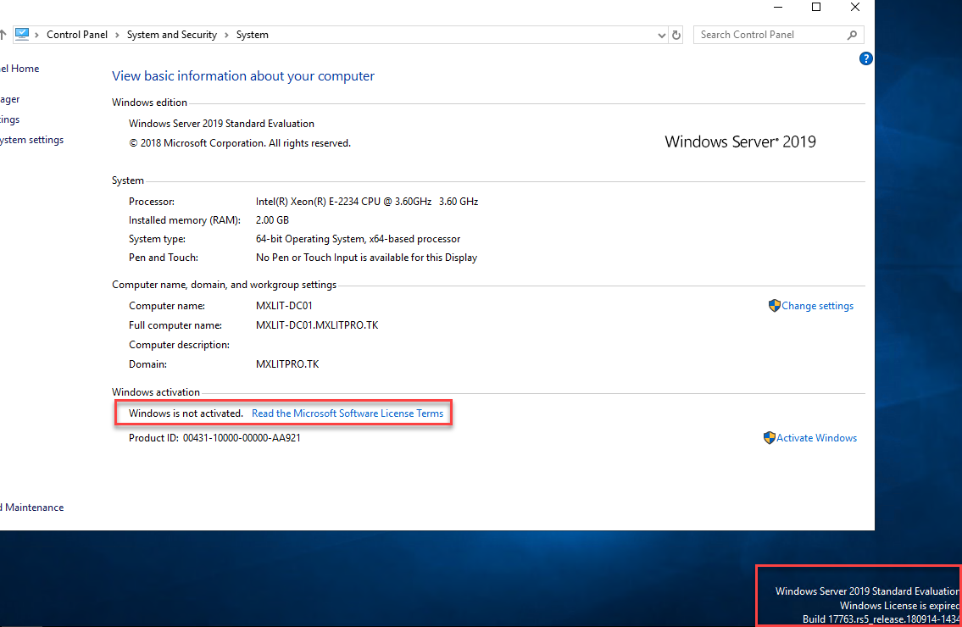The width and height of the screenshot is (962, 627).
Task: Select the System breadcrumb item
Action: [x=253, y=35]
